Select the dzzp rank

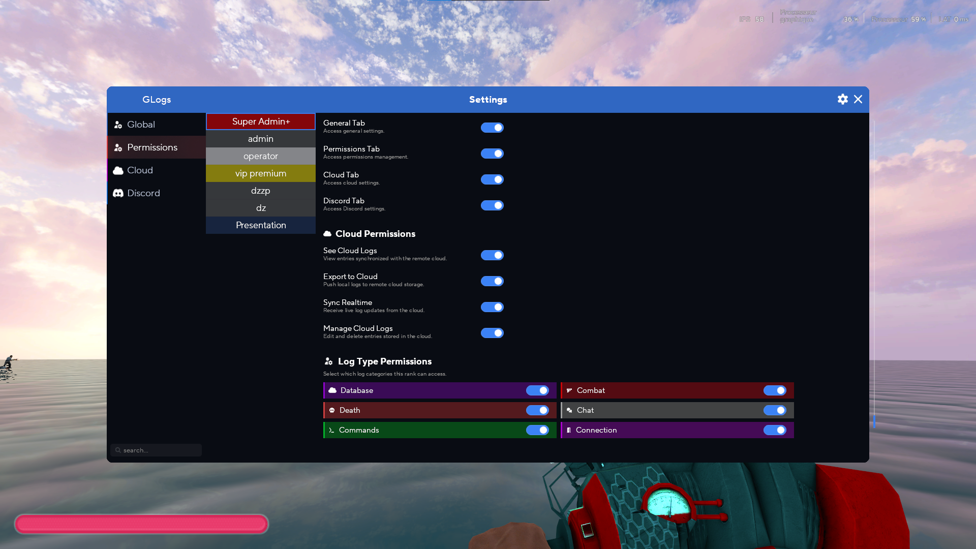click(x=261, y=191)
